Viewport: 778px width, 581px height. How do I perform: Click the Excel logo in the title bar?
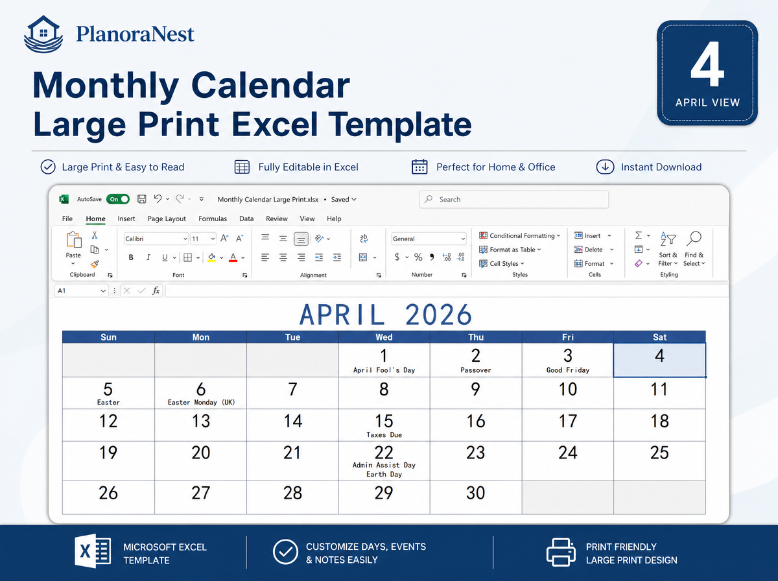(x=64, y=199)
